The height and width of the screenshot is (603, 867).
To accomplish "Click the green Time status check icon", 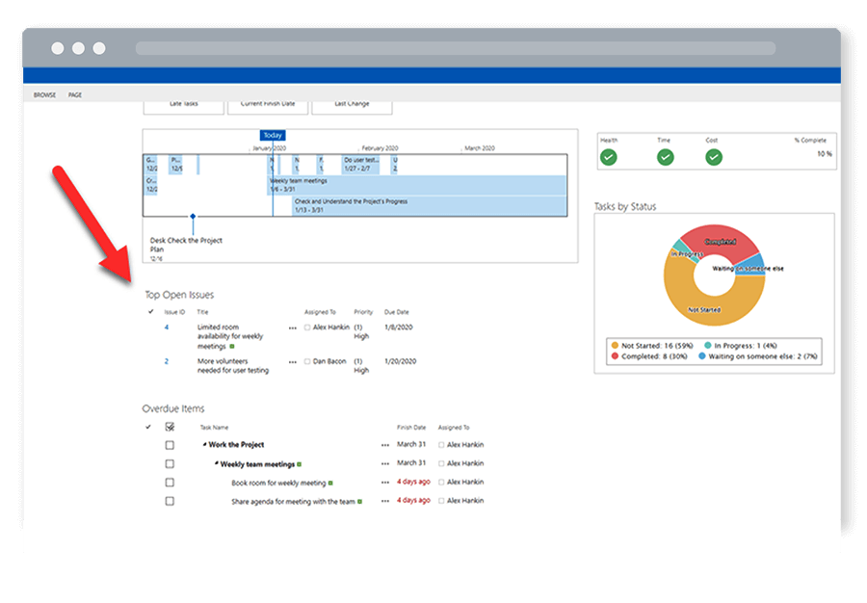I will (664, 155).
